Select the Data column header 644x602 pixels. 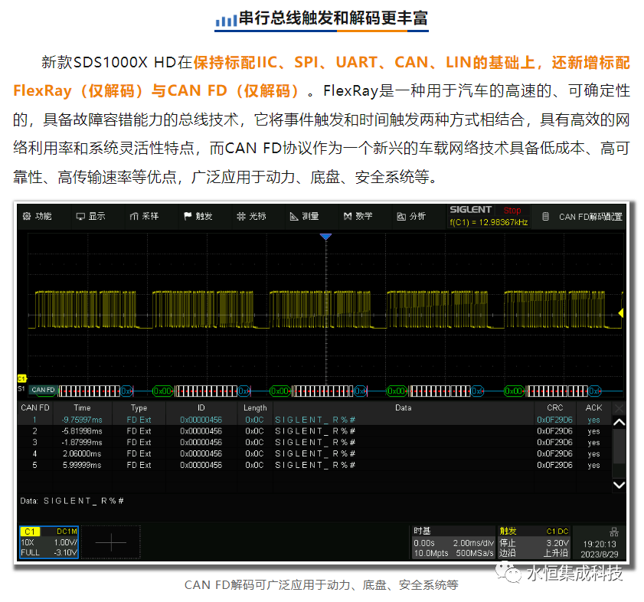pos(404,407)
